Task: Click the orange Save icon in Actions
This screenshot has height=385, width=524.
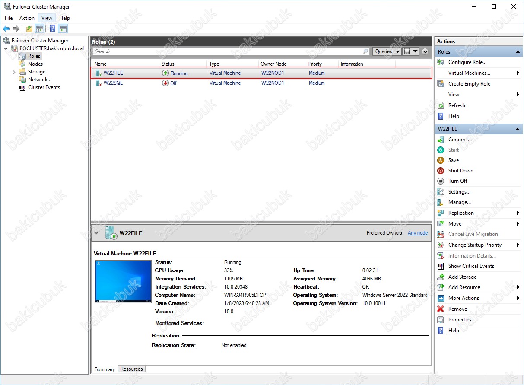Action: 441,160
